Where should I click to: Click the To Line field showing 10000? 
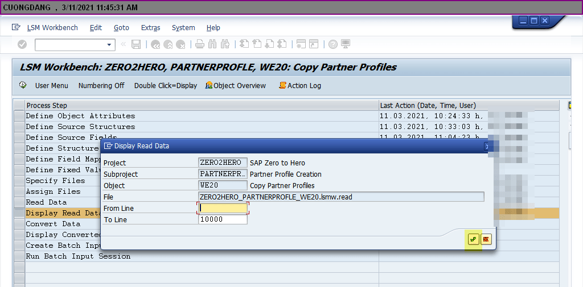click(x=223, y=219)
